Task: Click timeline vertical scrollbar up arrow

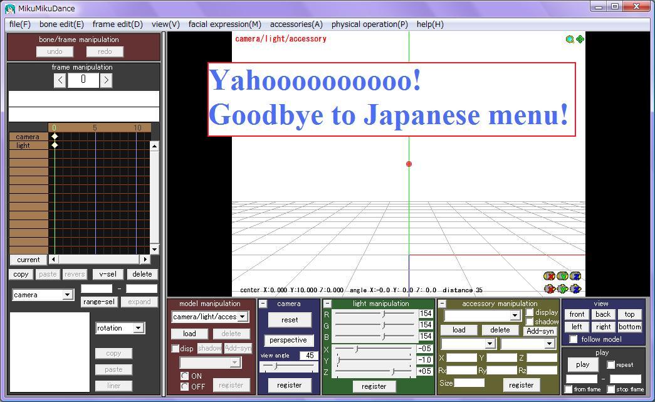Action: pyautogui.click(x=154, y=146)
